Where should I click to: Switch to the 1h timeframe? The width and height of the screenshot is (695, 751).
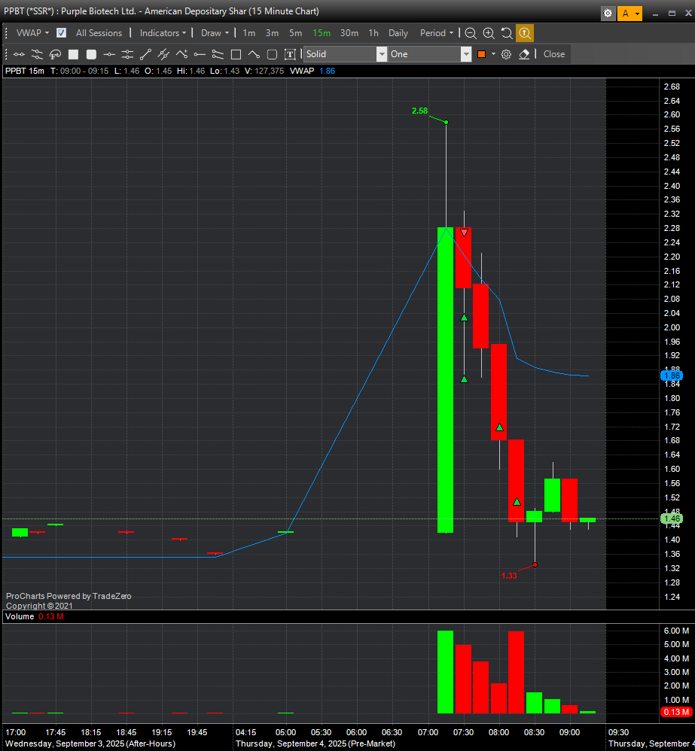pos(373,33)
